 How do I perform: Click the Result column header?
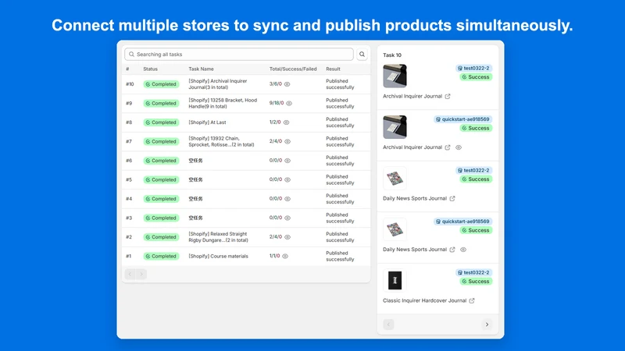pyautogui.click(x=333, y=69)
